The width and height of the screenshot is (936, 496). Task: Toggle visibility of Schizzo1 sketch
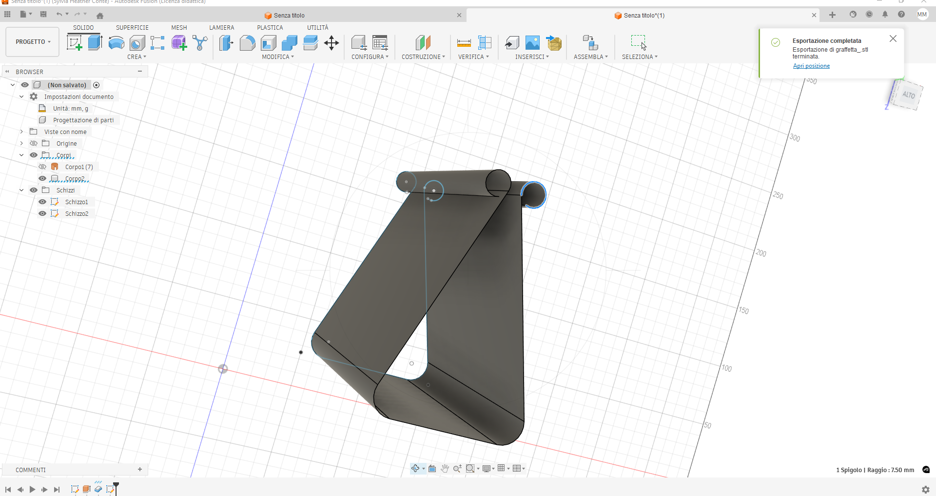(x=42, y=202)
